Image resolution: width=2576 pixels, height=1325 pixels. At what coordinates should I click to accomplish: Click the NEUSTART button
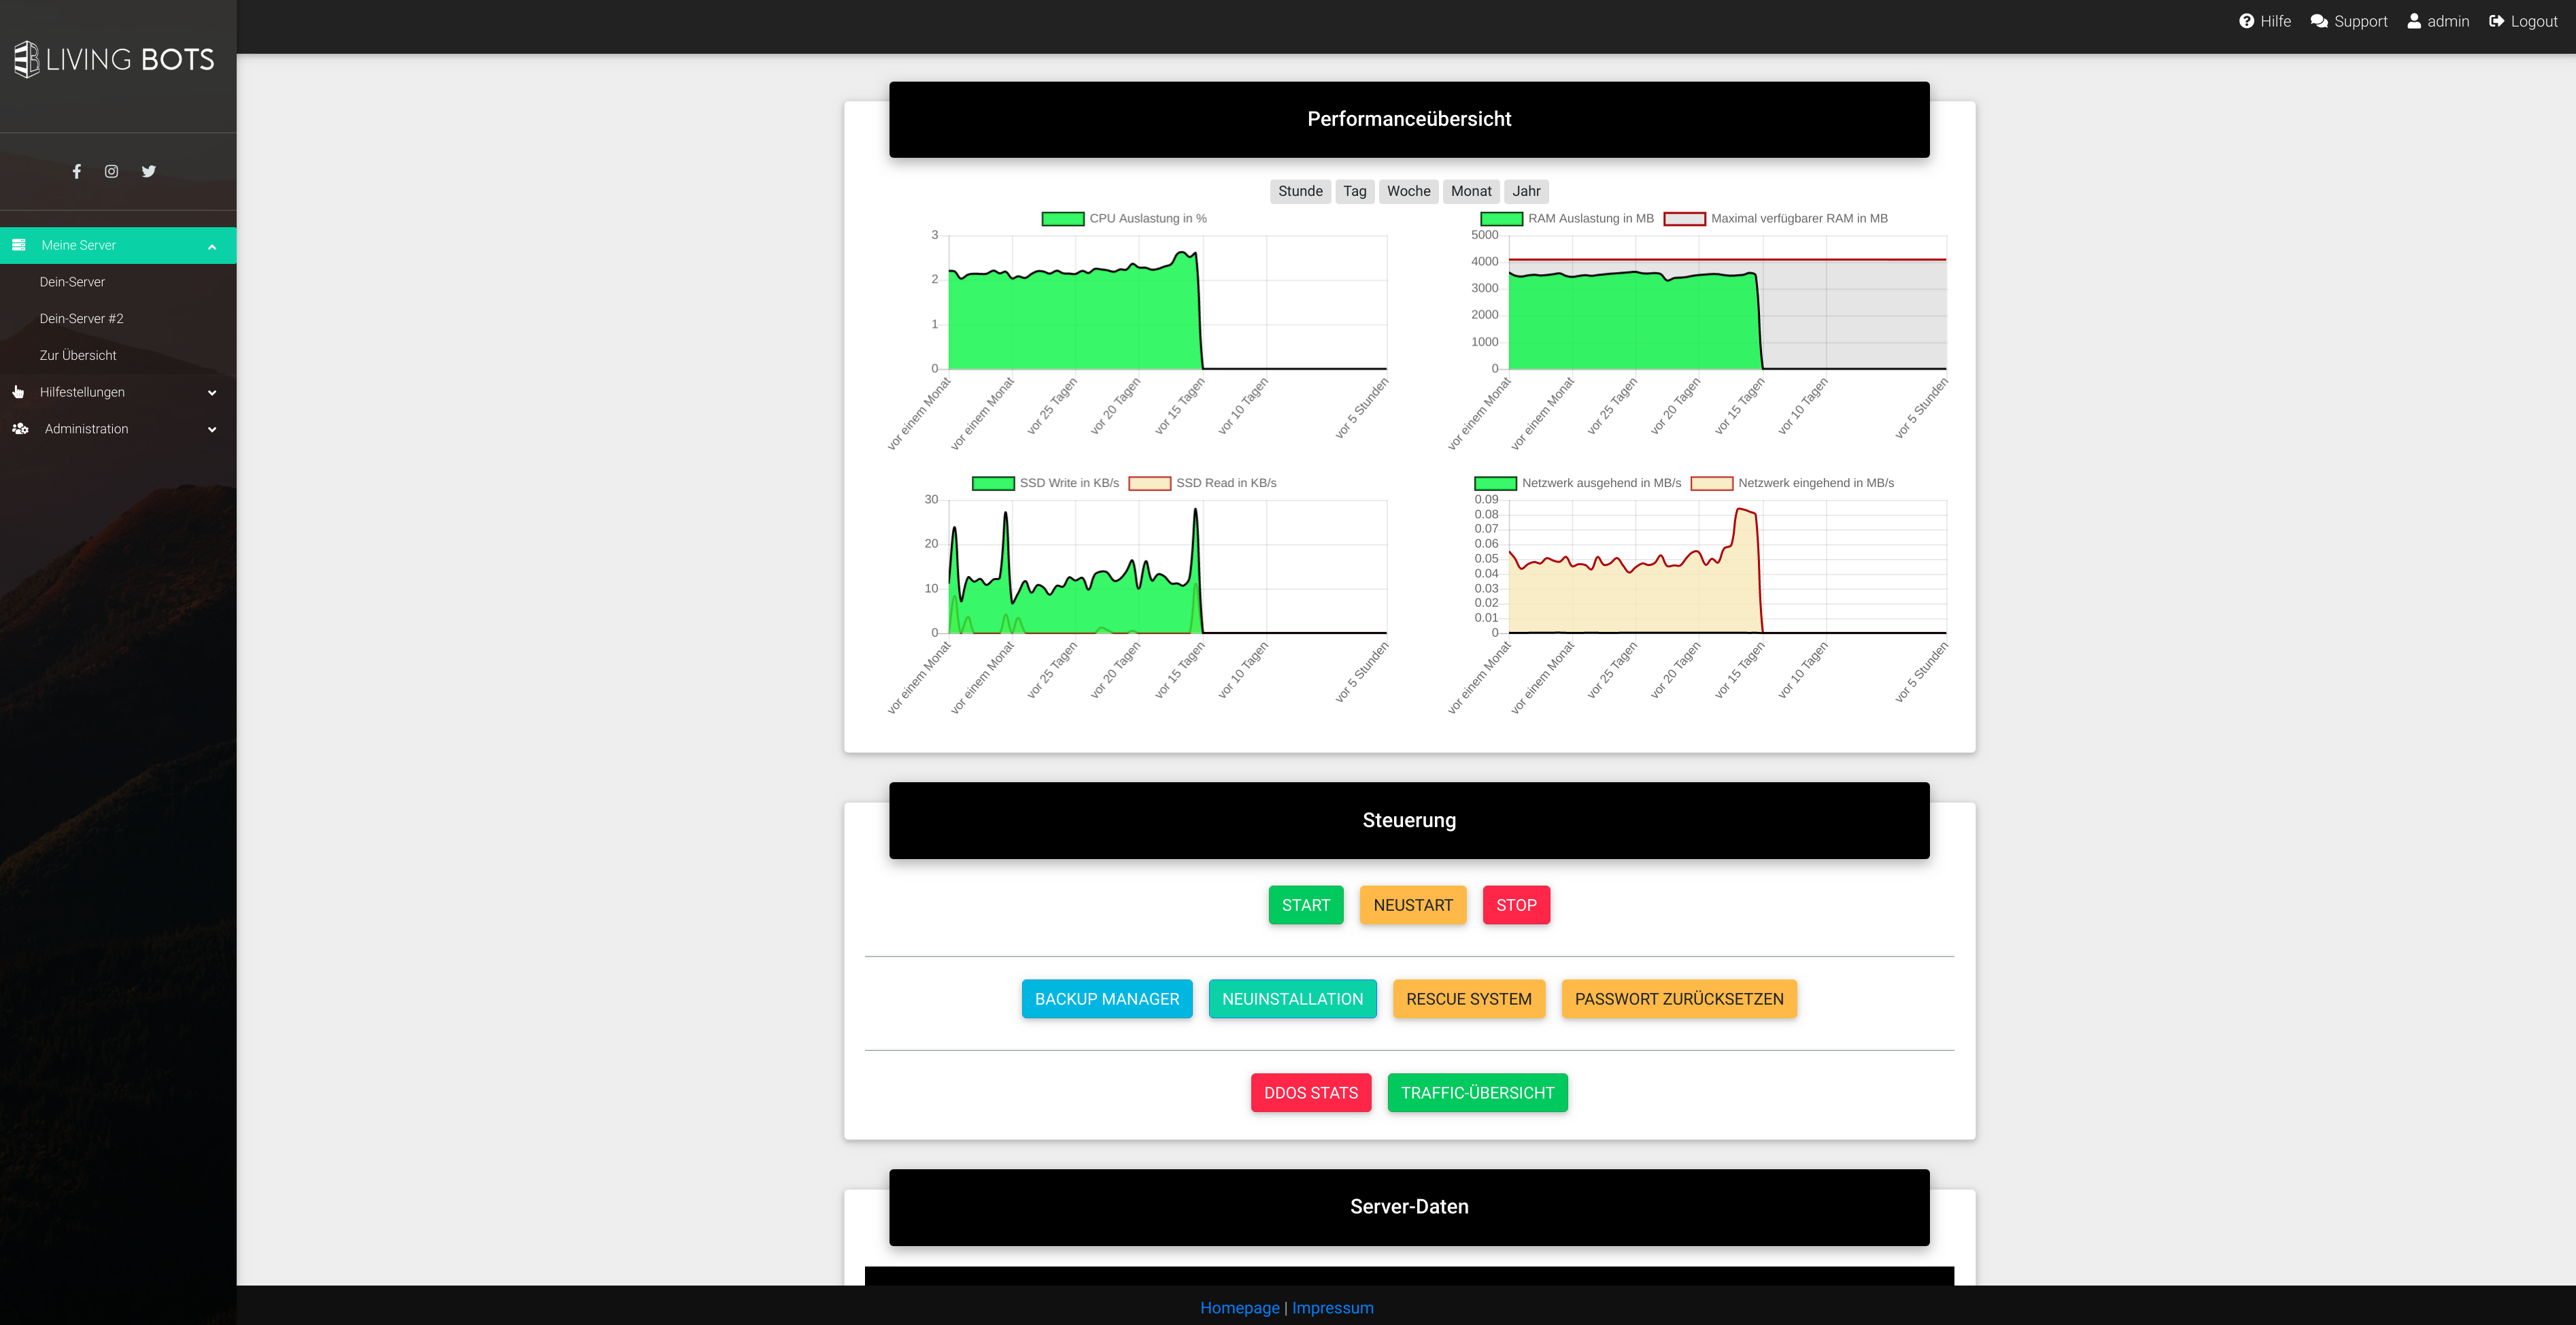(1412, 906)
